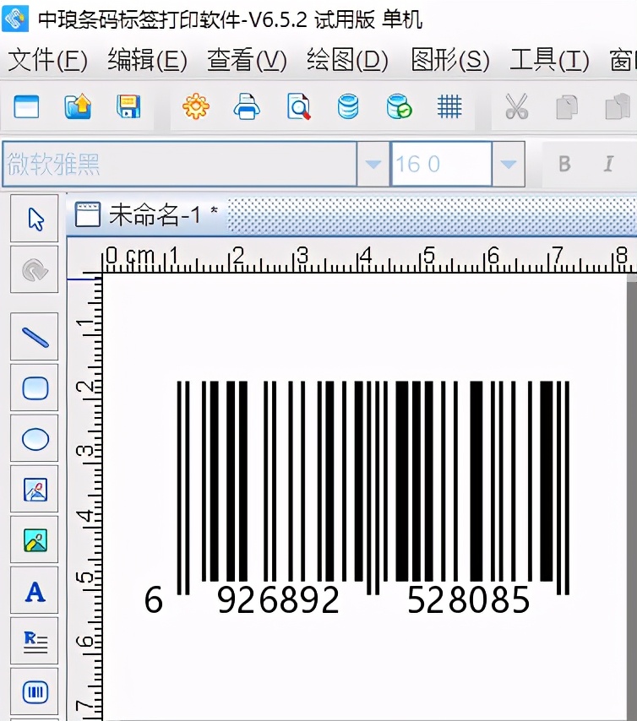This screenshot has height=721, width=637.
Task: Open the 编辑(E) menu
Action: 148,60
